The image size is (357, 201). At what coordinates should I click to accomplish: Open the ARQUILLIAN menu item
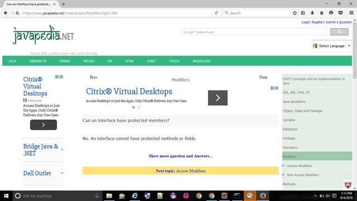[201, 61]
